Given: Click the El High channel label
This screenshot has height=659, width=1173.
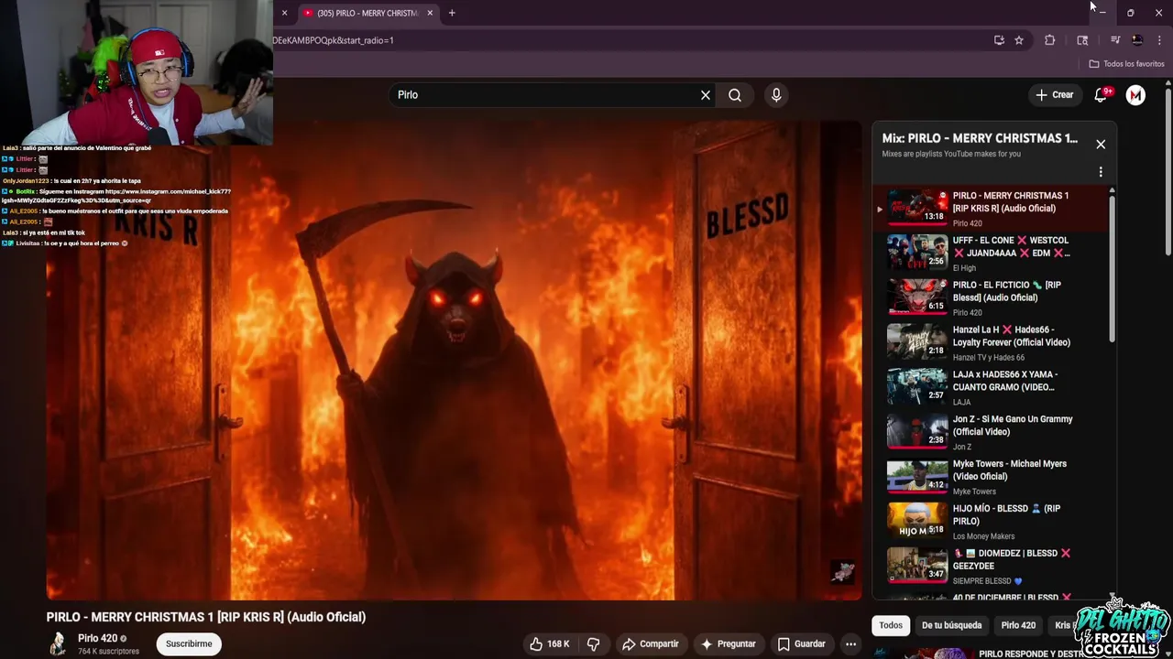Looking at the screenshot, I should pyautogui.click(x=964, y=268).
